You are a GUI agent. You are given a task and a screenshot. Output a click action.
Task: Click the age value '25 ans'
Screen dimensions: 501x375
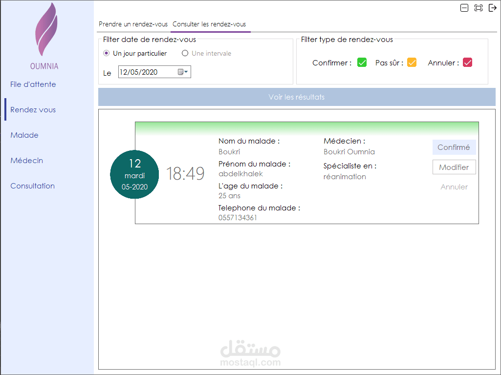coord(229,196)
